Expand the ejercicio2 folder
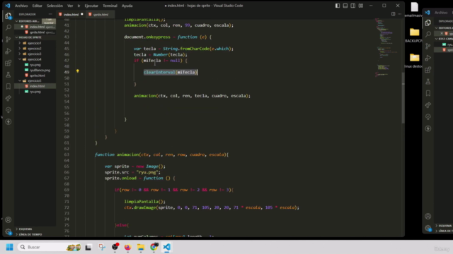This screenshot has width=453, height=254. pyautogui.click(x=35, y=49)
